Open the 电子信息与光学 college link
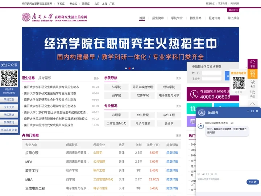The width and height of the screenshot is (261, 196). [169, 95]
